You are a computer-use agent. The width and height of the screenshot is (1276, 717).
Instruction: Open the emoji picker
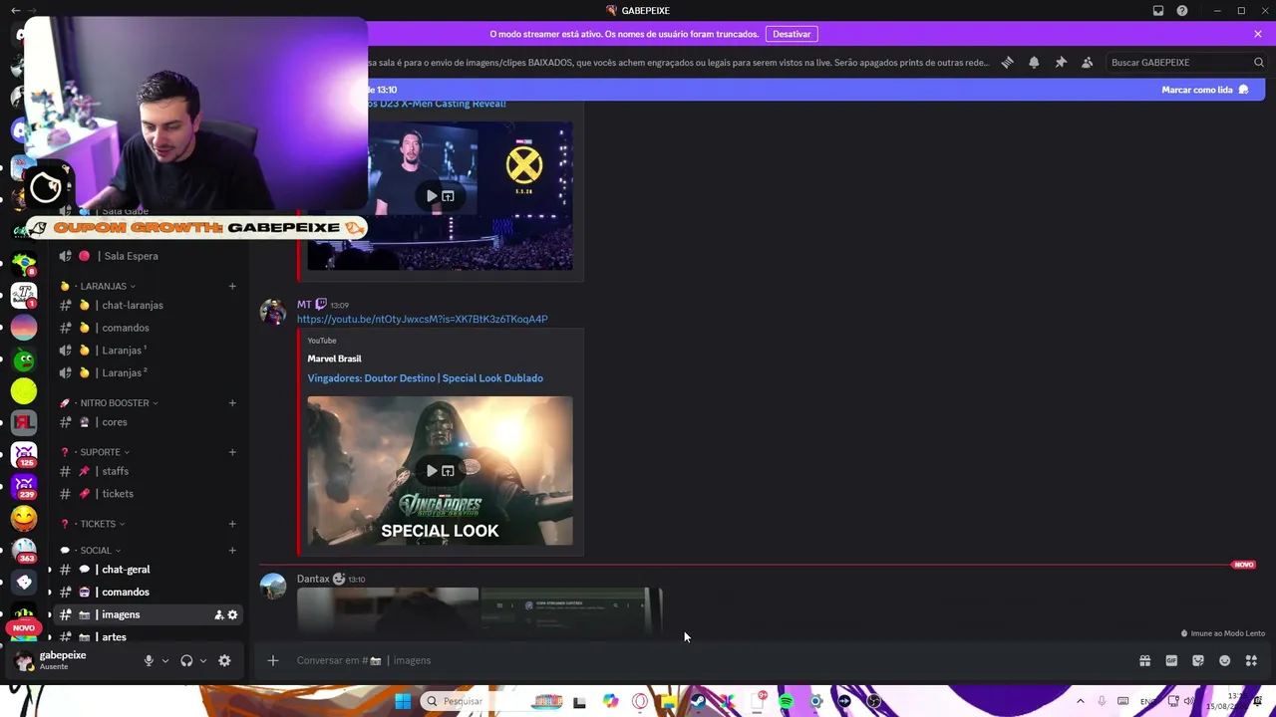click(1225, 660)
